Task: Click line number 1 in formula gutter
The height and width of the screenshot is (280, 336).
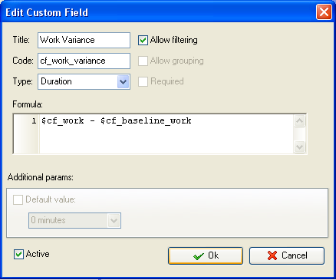Action: [34, 120]
